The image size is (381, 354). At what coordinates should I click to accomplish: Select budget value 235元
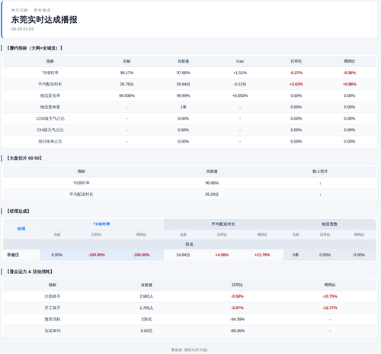point(146,319)
